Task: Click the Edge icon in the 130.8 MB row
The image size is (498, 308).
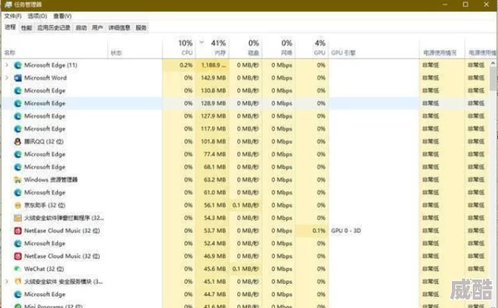Action: pyautogui.click(x=18, y=91)
